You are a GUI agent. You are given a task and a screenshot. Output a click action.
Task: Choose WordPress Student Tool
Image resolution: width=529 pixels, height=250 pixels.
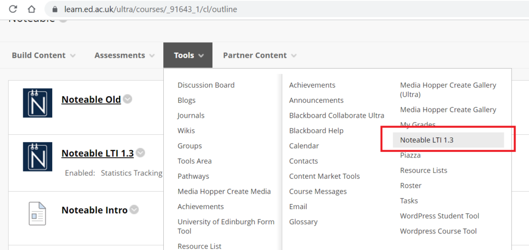[440, 216]
